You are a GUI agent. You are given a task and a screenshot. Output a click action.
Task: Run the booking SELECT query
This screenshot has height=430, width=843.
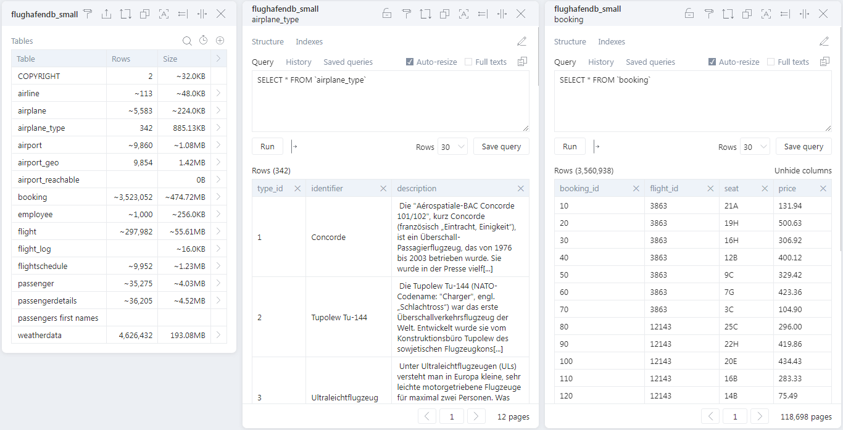569,146
